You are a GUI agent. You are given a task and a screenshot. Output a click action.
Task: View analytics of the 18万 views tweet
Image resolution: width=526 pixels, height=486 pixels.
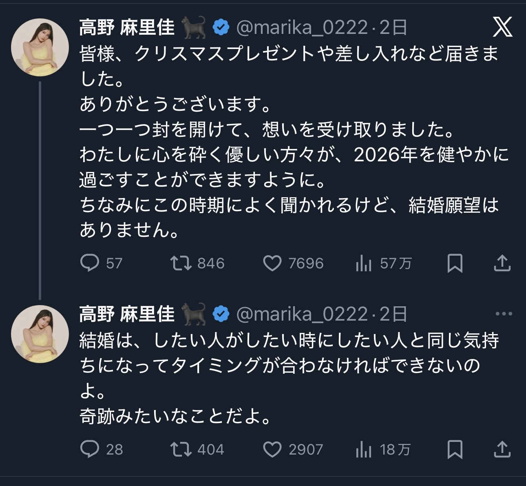[x=363, y=450]
